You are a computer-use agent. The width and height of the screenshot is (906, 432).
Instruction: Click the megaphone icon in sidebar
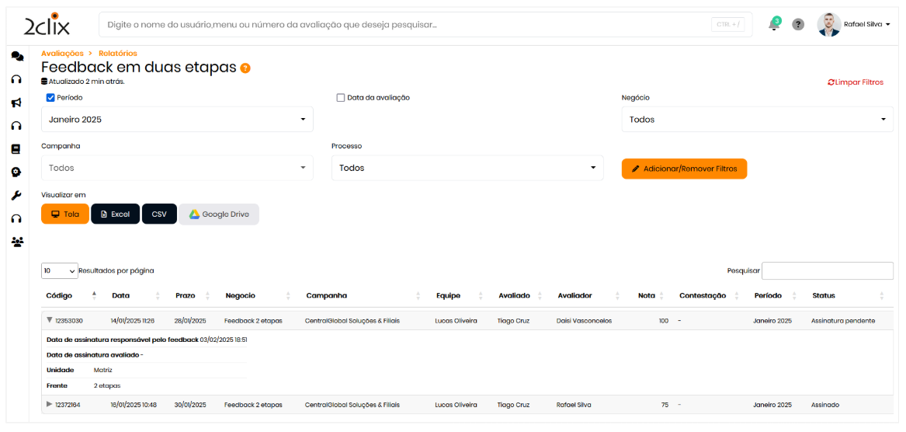(16, 103)
